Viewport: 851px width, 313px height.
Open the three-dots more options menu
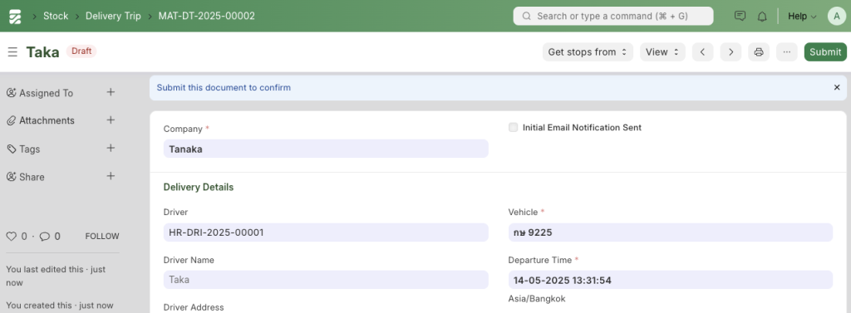pyautogui.click(x=787, y=52)
